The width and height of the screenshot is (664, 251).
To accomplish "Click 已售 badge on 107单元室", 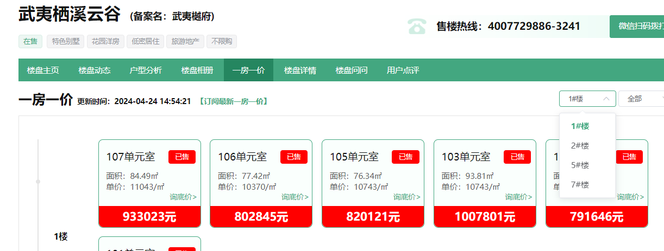I will [182, 157].
